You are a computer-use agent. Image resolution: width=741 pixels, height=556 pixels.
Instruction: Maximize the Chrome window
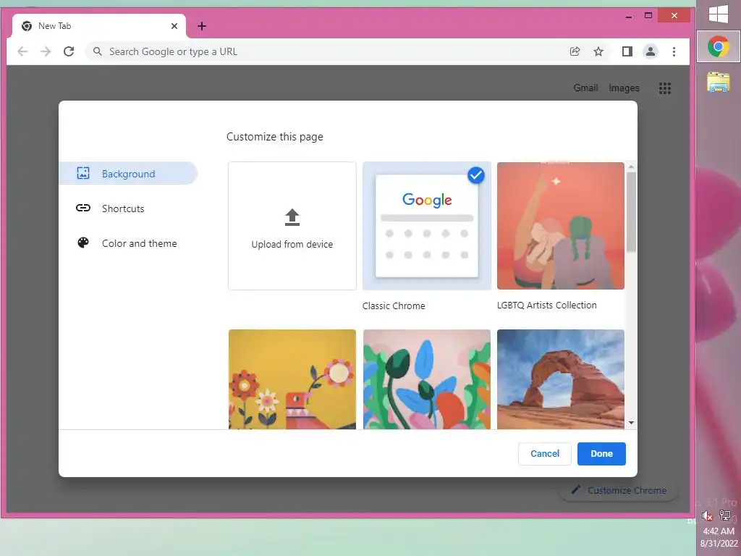tap(648, 16)
